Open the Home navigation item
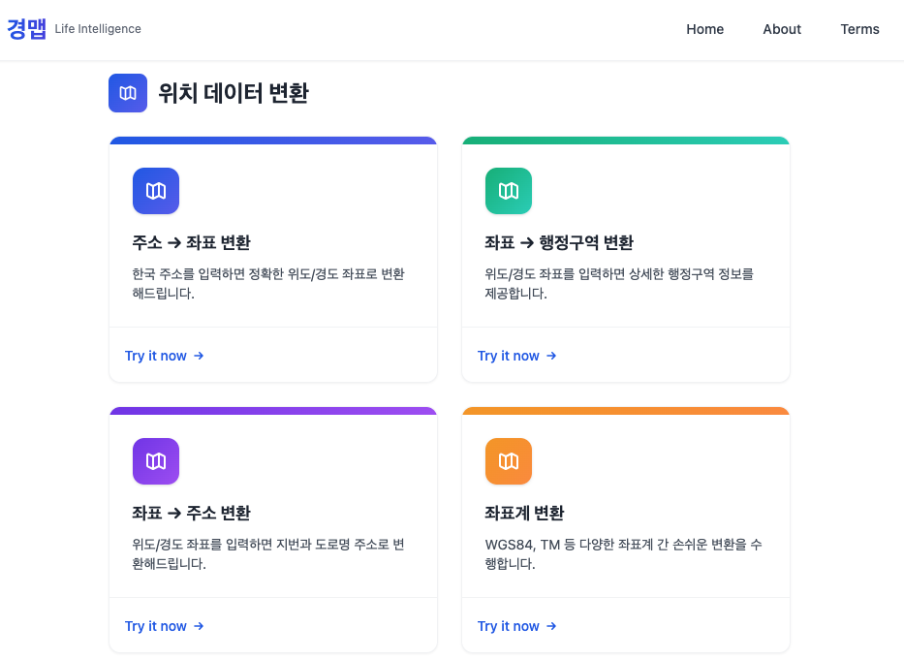This screenshot has height=659, width=904. coord(704,29)
